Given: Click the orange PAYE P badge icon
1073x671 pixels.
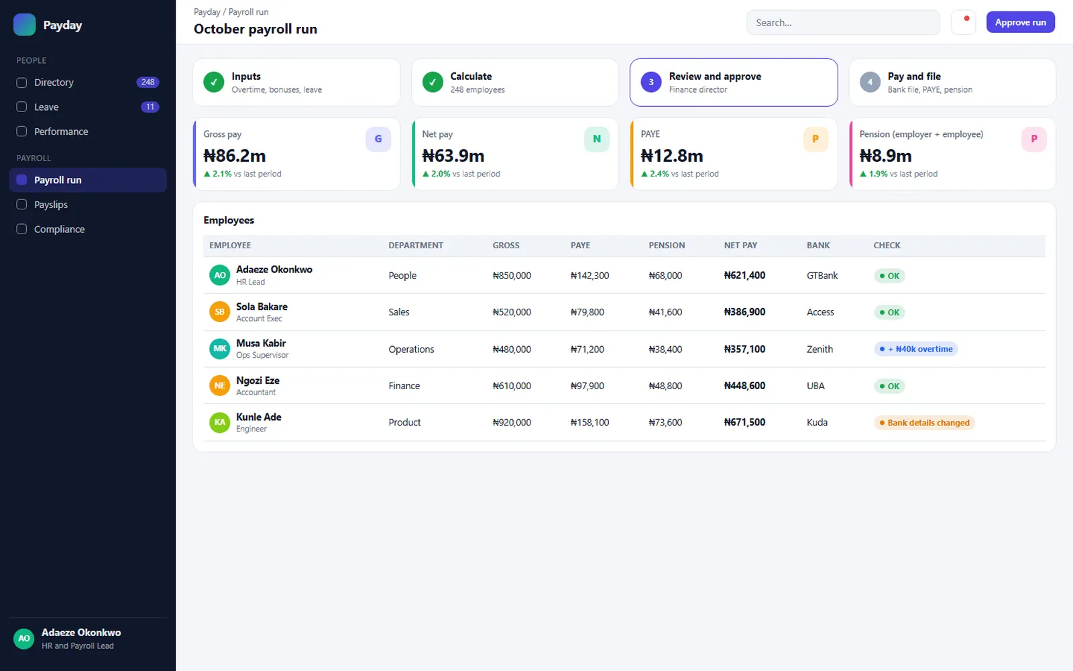Looking at the screenshot, I should [815, 139].
